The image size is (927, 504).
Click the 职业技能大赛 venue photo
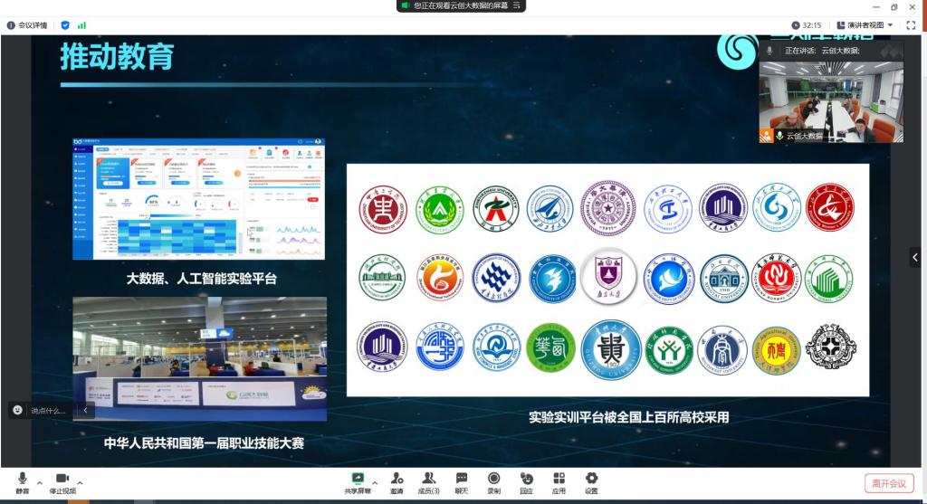200,358
